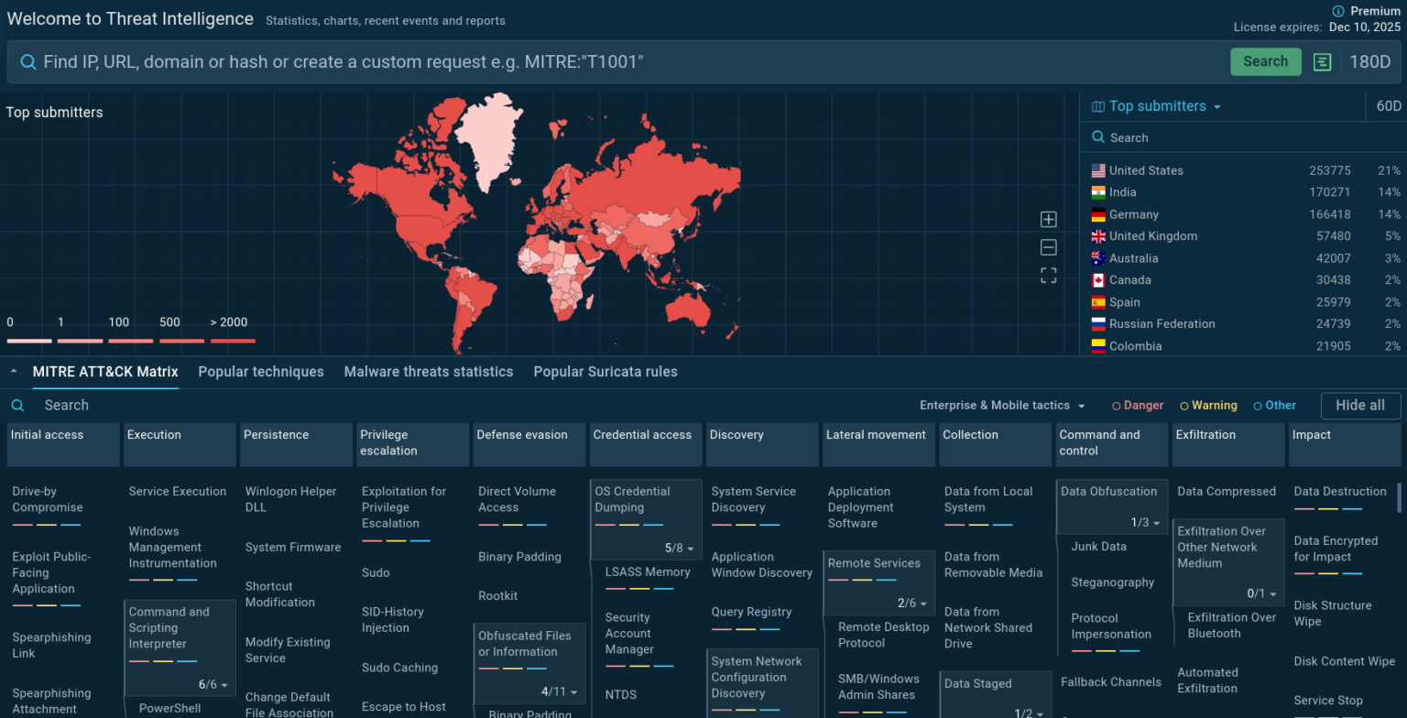
Task: Switch to the Popular techniques tab
Action: pyautogui.click(x=261, y=372)
